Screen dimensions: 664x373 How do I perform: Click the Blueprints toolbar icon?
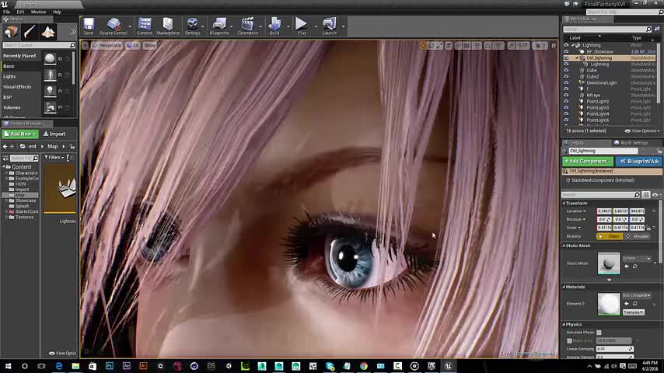point(219,26)
